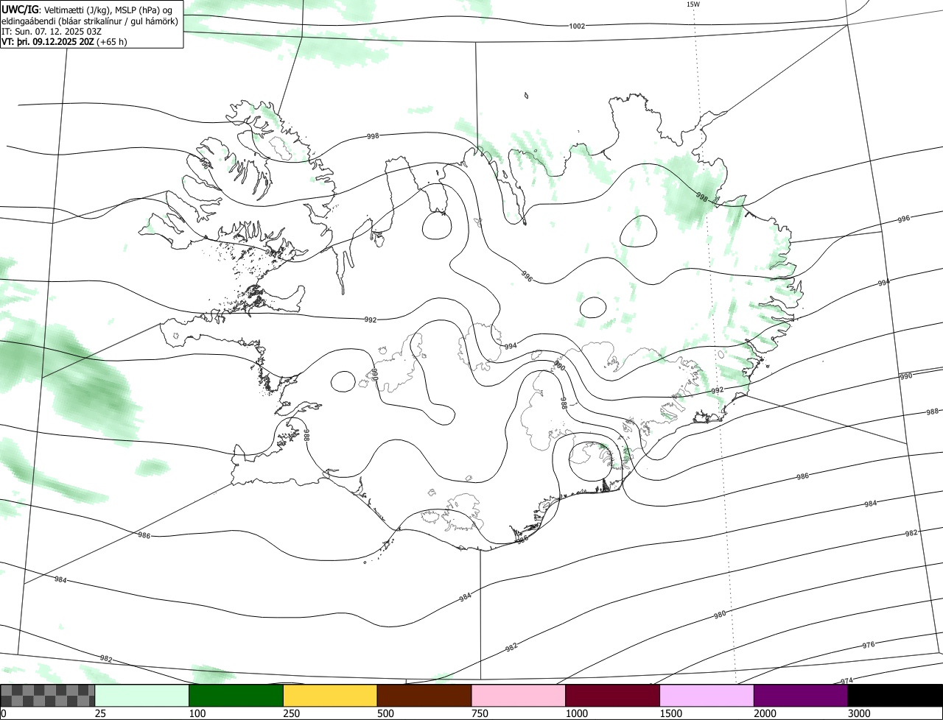
Task: Choose the lavender 1500–2000 legend swatch
Action: (x=707, y=696)
